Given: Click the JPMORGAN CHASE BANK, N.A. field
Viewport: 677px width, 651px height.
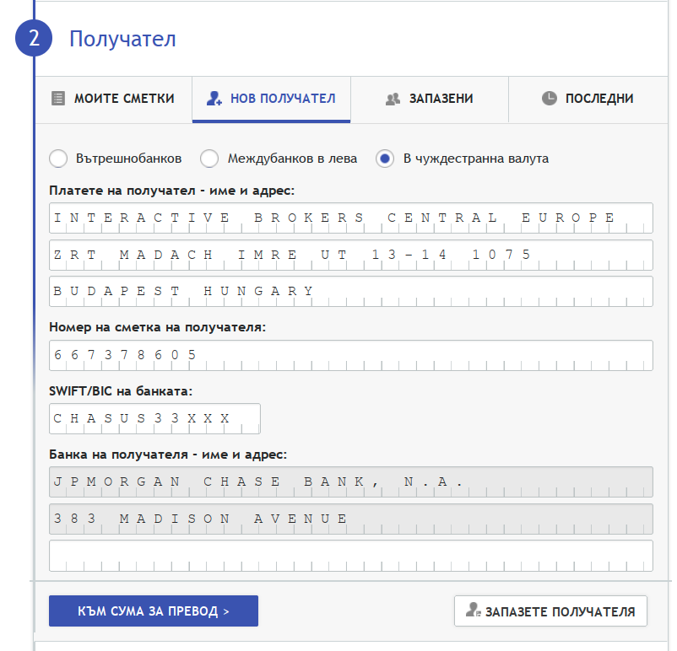Looking at the screenshot, I should (x=351, y=482).
